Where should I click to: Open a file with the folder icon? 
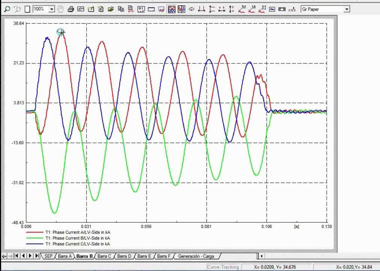coord(111,9)
